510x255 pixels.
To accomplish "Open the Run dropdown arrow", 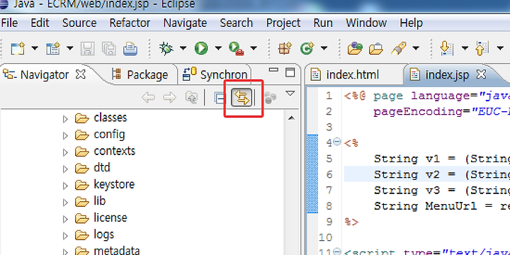I will point(218,48).
